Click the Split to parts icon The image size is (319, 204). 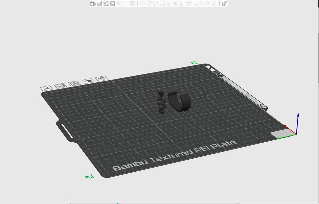(x=126, y=4)
